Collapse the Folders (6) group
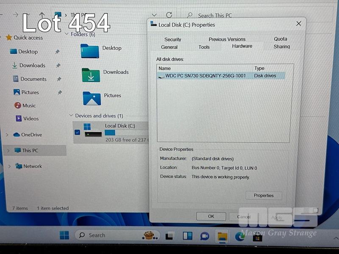339x254 pixels. (x=67, y=34)
